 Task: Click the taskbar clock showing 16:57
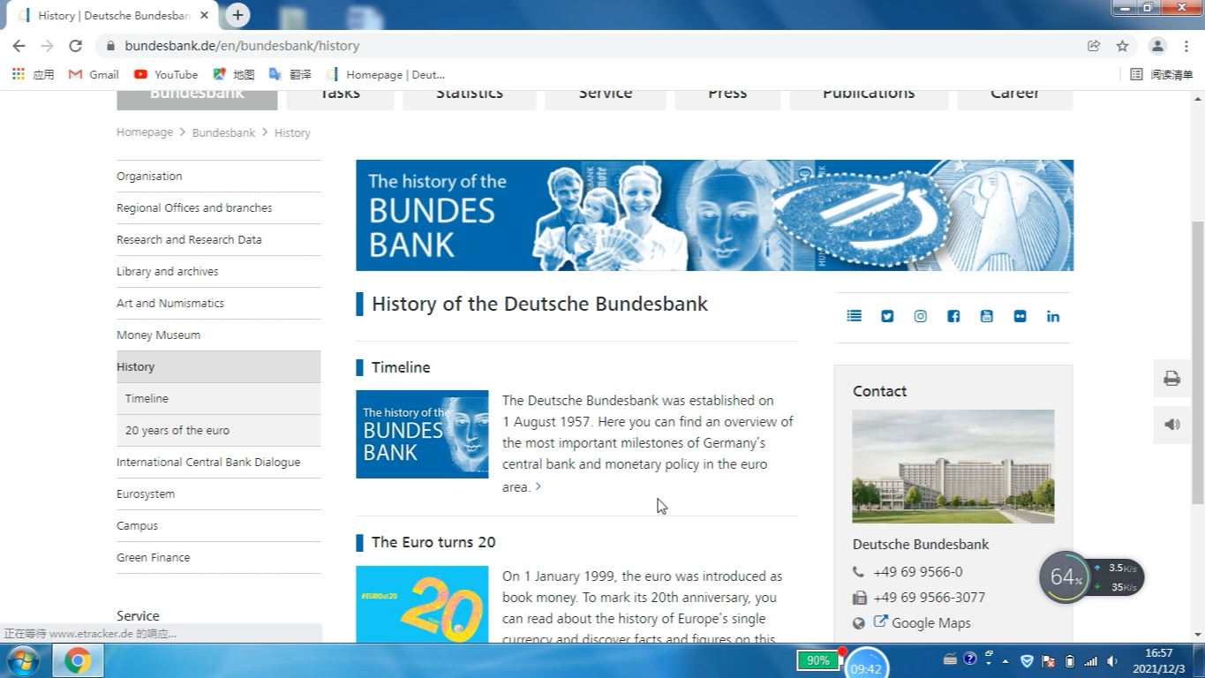pyautogui.click(x=1159, y=661)
